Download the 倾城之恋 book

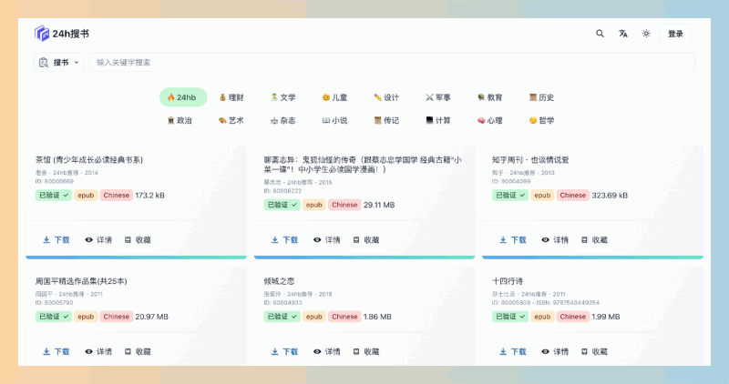tap(284, 352)
